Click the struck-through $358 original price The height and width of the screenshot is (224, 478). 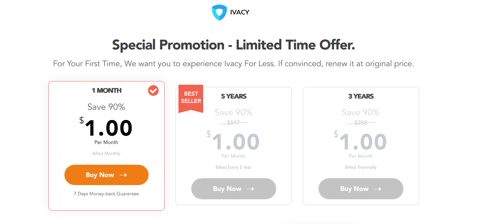(x=361, y=123)
